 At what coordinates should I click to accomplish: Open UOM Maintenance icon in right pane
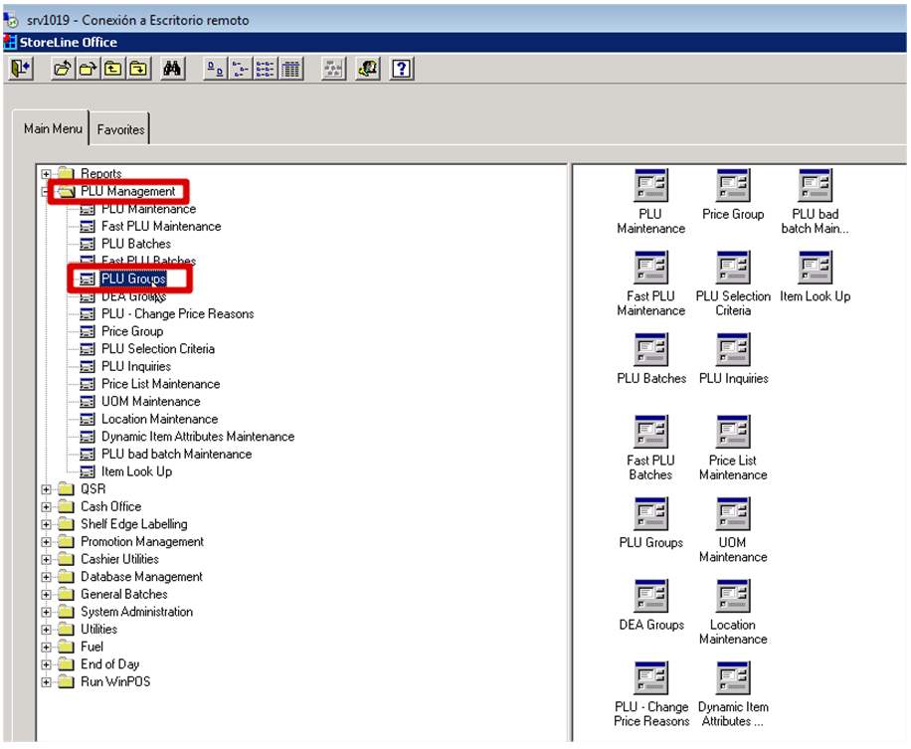click(x=733, y=515)
